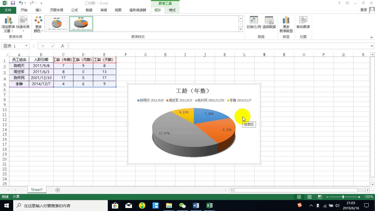Switch to 插入 (Insert) tab
This screenshot has width=375, height=211.
click(39, 10)
